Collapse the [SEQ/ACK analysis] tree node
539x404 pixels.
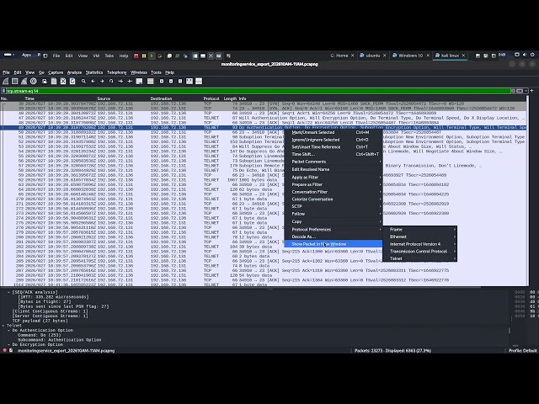pos(9,292)
